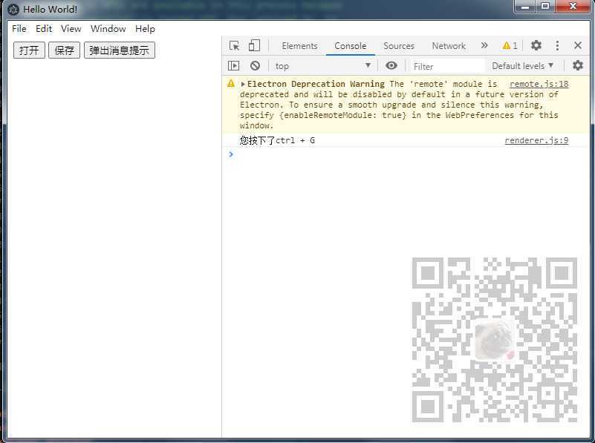This screenshot has height=443, width=595.
Task: Click the warning count indicator
Action: pos(510,46)
